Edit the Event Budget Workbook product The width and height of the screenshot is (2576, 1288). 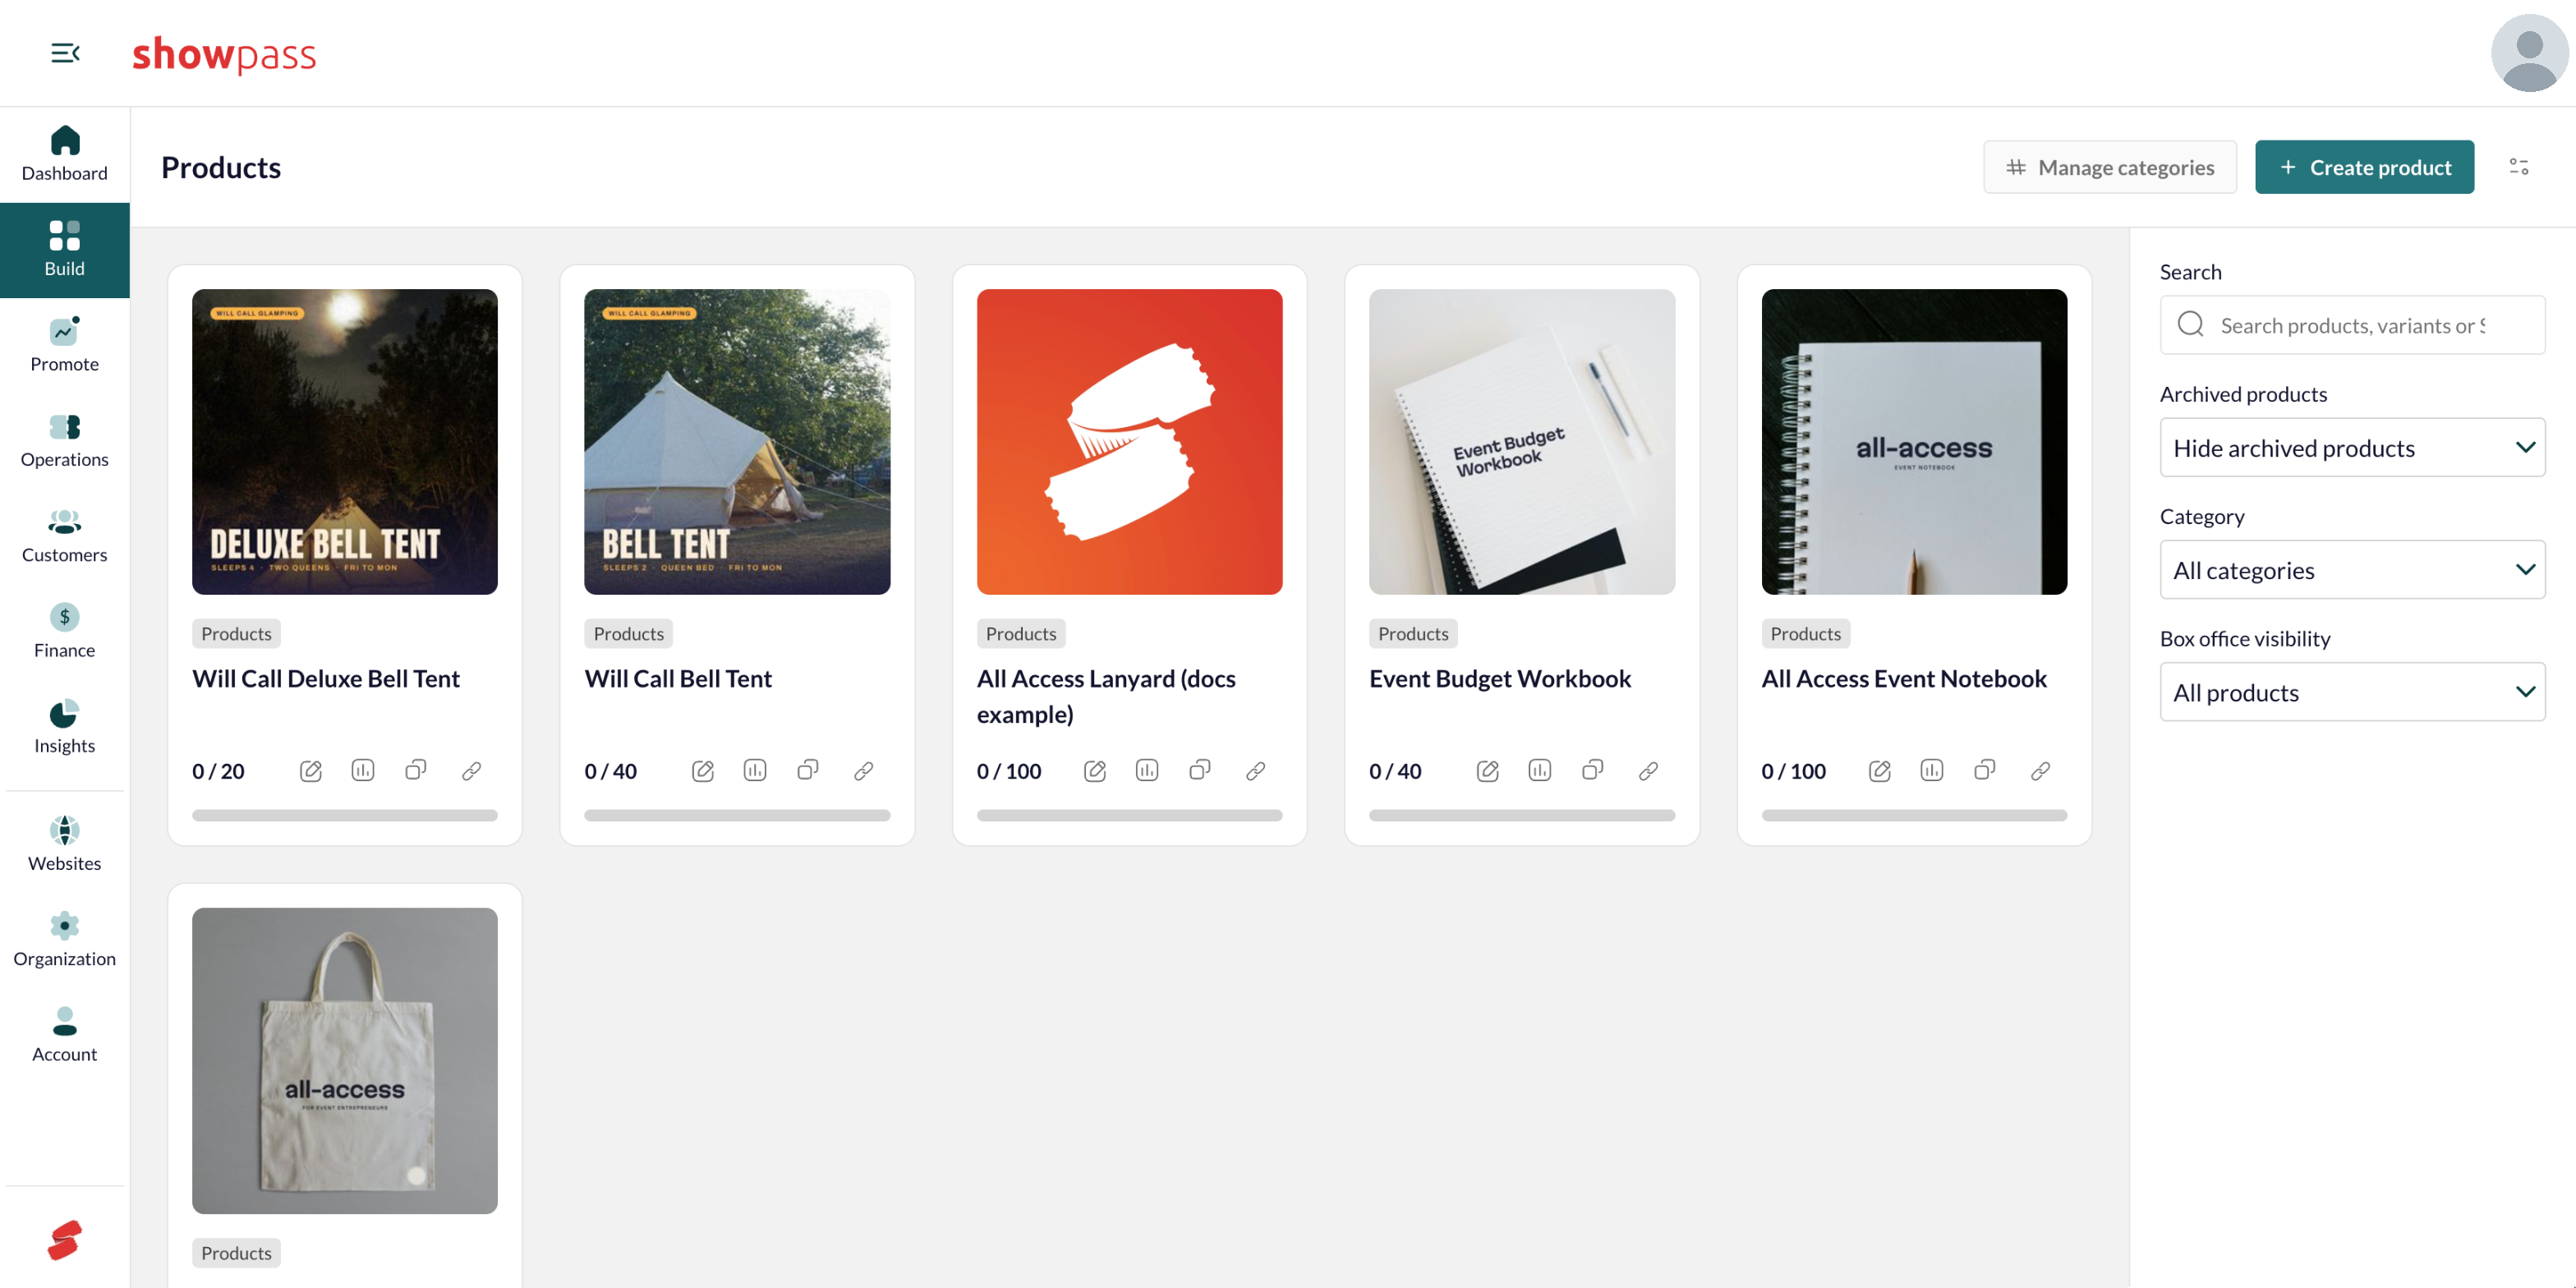click(1488, 771)
